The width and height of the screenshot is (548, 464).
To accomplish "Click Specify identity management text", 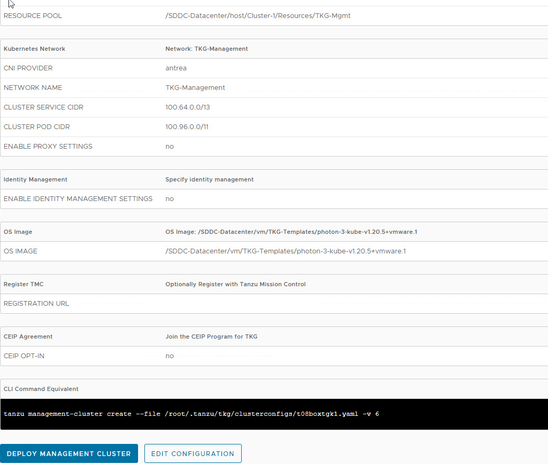I will click(209, 179).
